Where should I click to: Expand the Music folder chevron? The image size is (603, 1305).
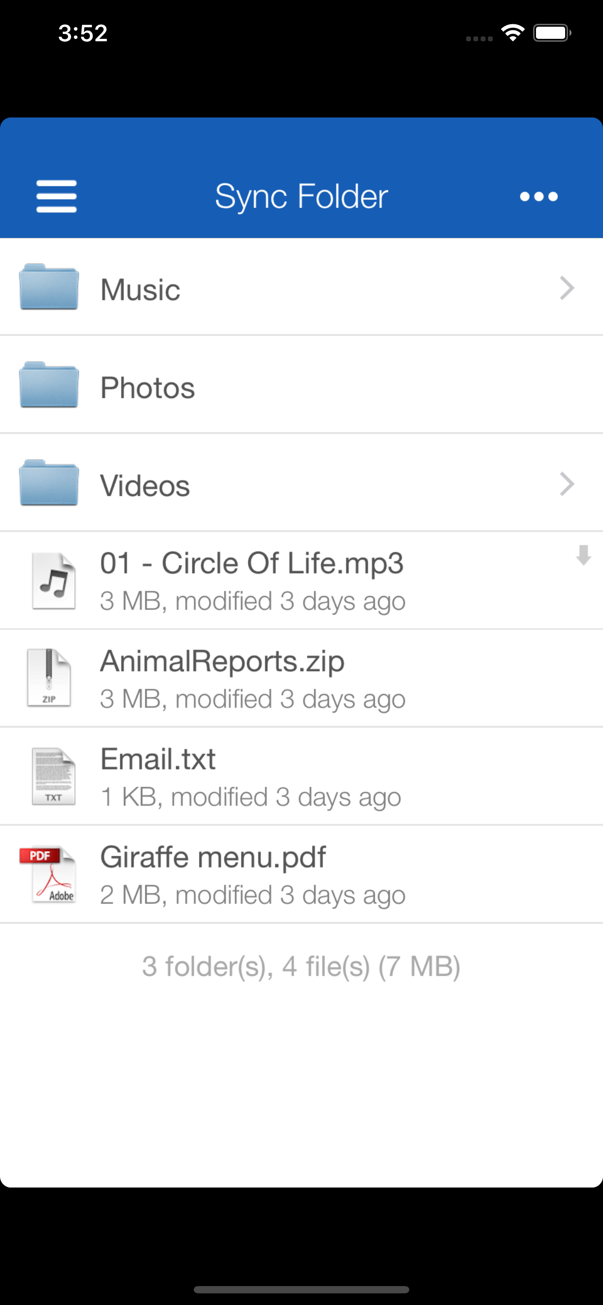[567, 288]
